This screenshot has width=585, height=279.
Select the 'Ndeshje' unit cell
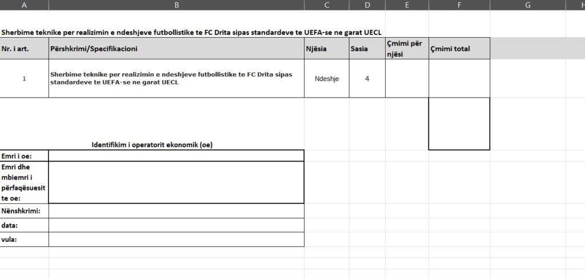click(x=326, y=79)
